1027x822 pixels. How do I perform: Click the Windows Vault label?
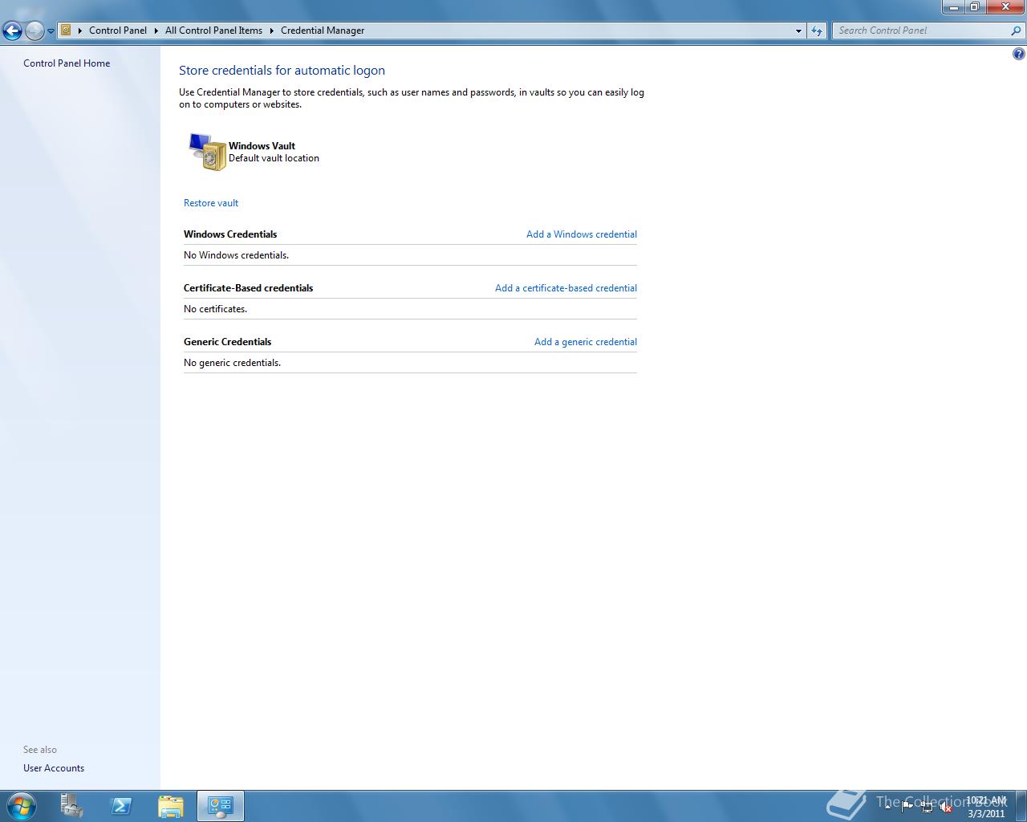pos(262,146)
